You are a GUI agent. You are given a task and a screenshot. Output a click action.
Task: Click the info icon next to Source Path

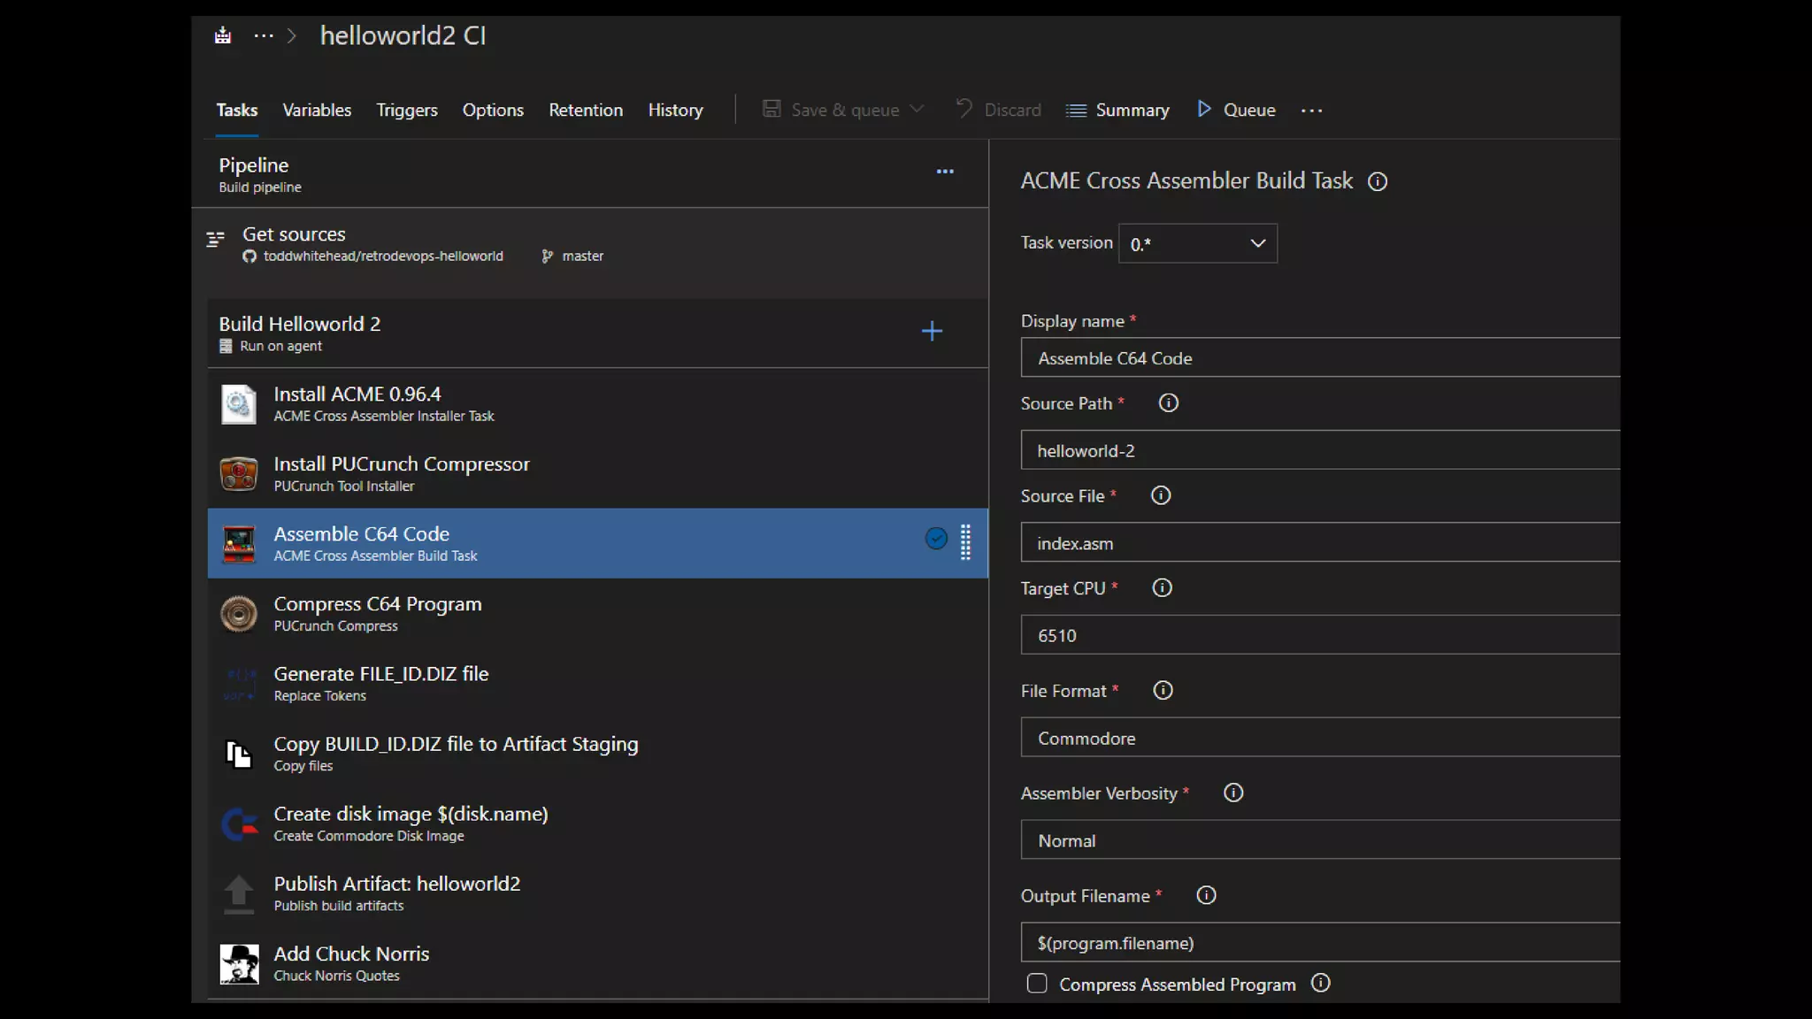[1168, 403]
